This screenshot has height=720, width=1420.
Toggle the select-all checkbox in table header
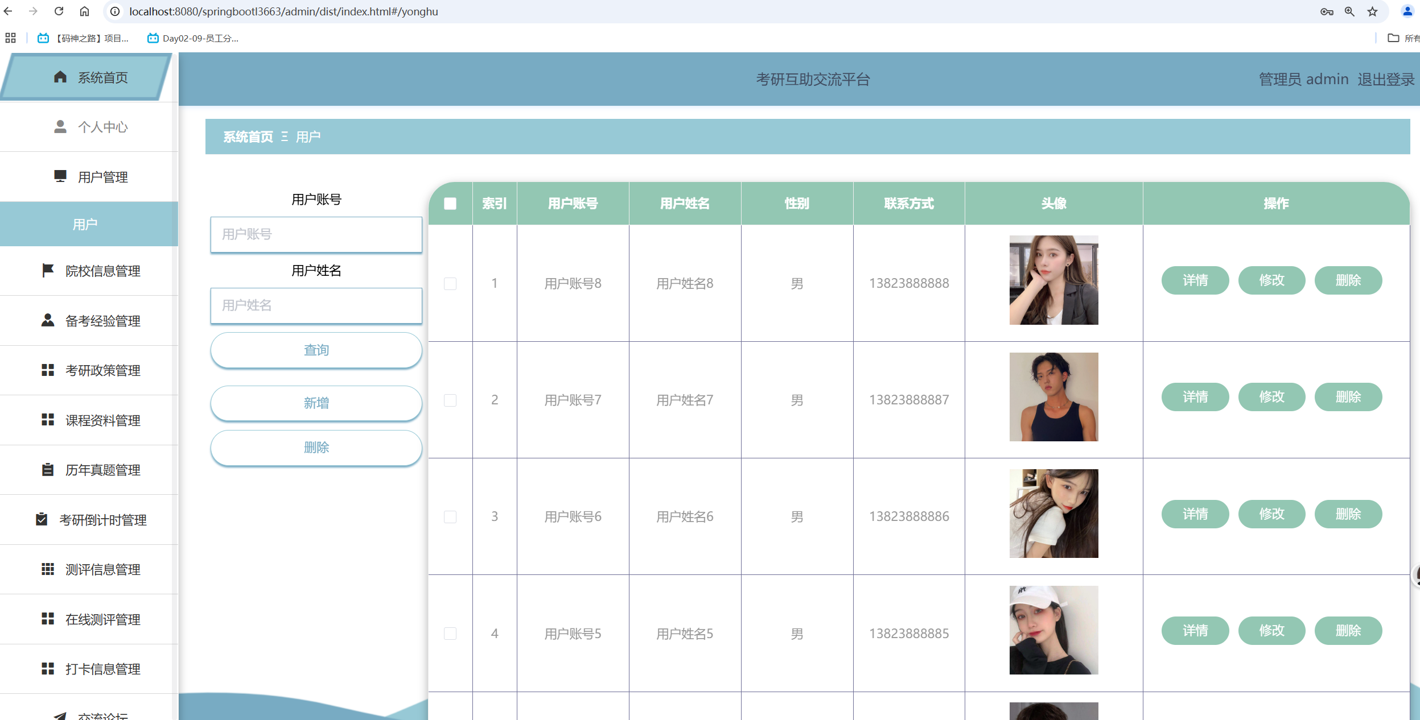[450, 204]
